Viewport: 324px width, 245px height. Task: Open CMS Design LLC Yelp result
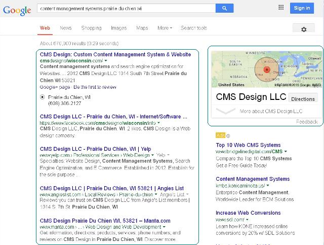tap(96, 149)
